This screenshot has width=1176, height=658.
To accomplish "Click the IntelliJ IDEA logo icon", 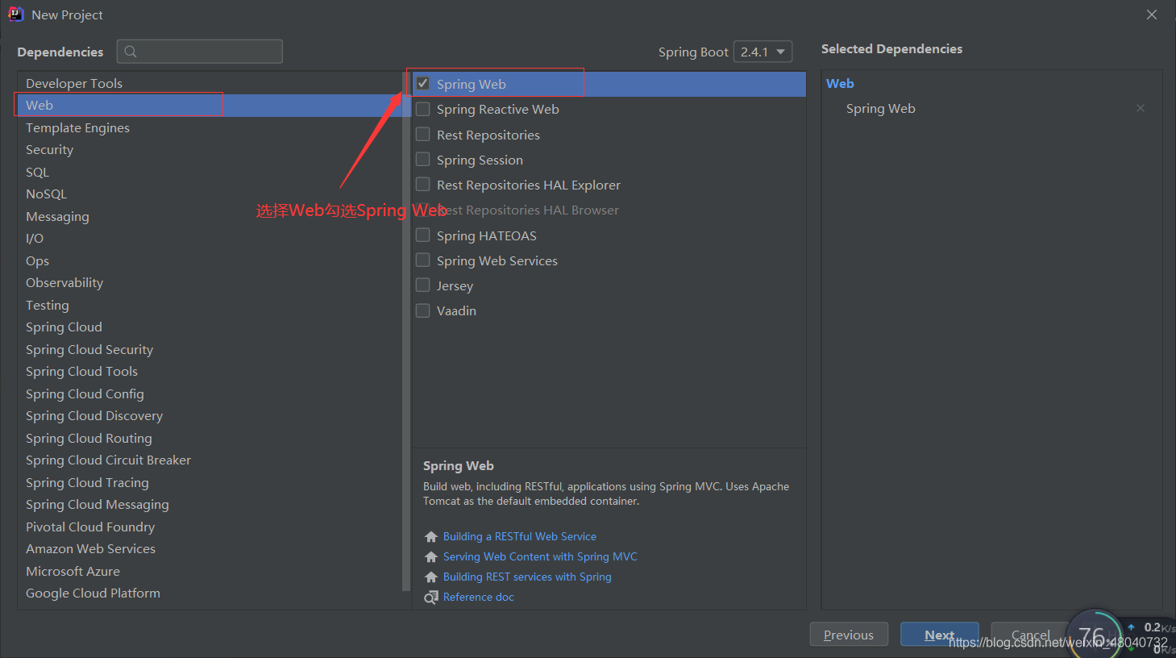I will 15,15.
